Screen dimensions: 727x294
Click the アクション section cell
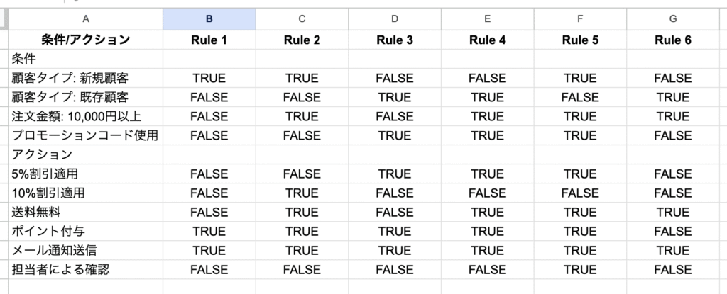click(85, 154)
